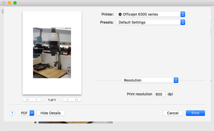
Task: Click the green zoom window button
Action: click(15, 3)
